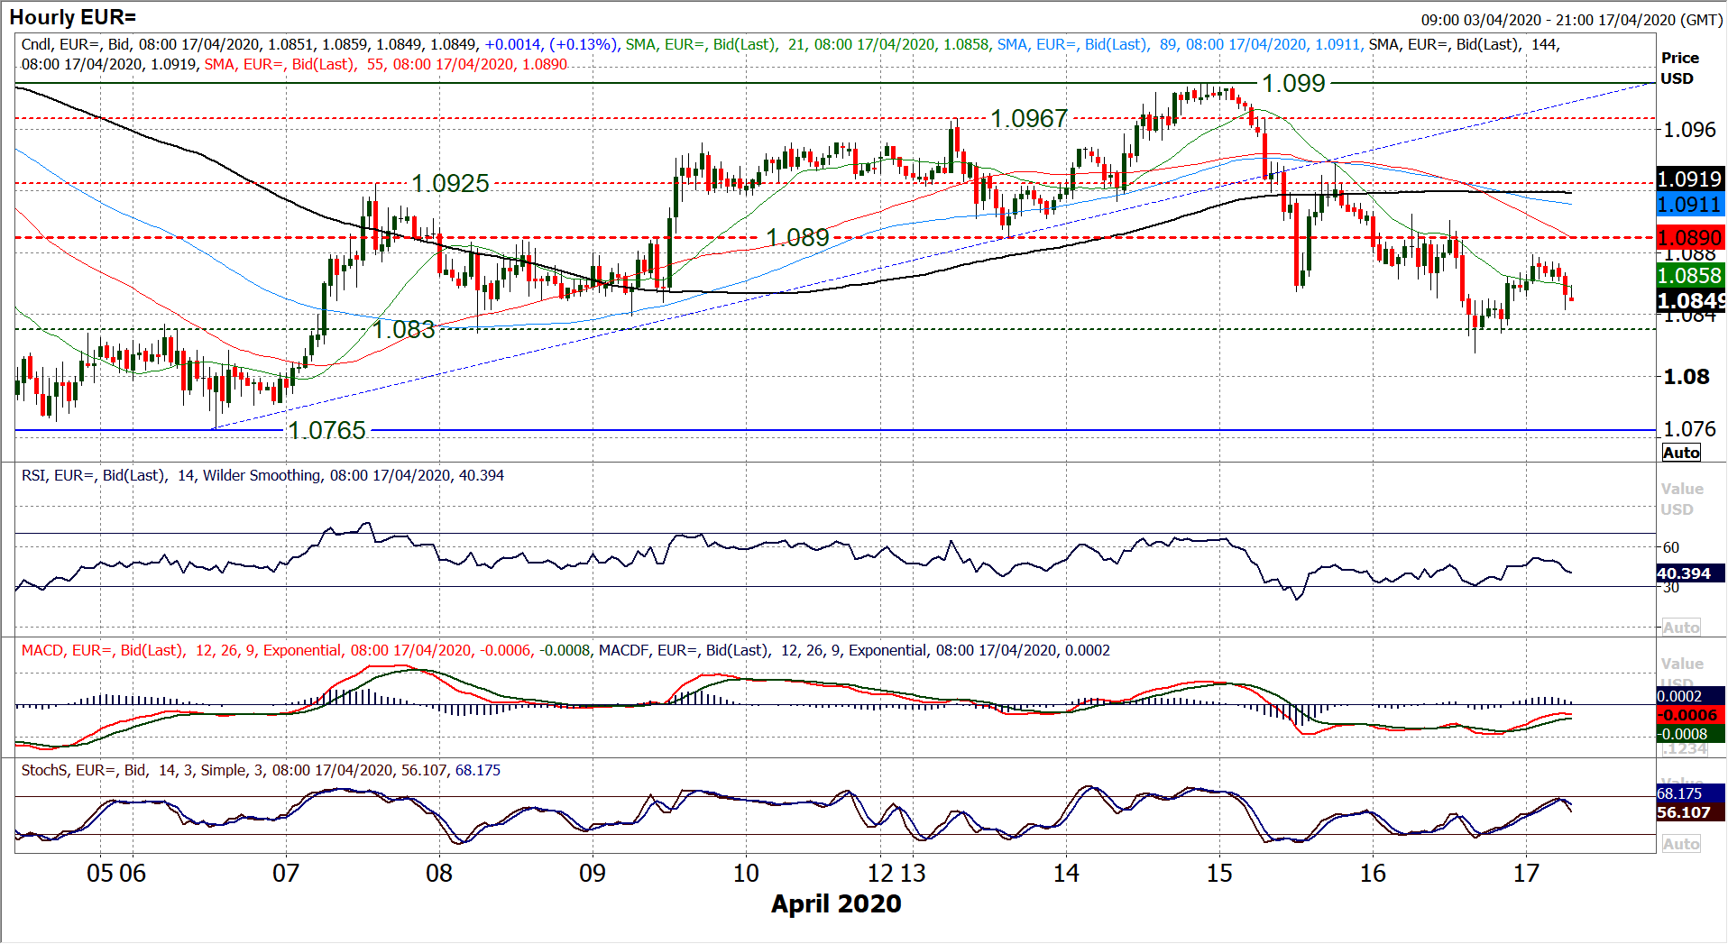Select the 1.099 resistance level label
The width and height of the screenshot is (1728, 944).
click(x=1293, y=83)
